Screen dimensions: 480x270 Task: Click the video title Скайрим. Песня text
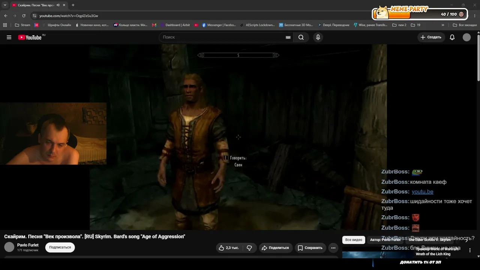tap(94, 237)
